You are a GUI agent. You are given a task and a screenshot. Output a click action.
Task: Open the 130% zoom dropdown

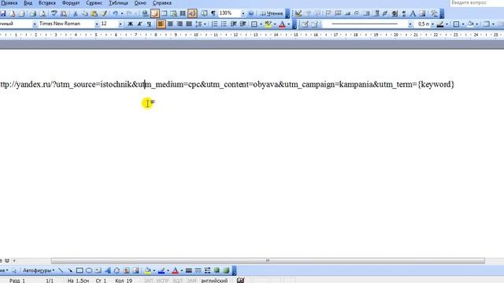(243, 13)
